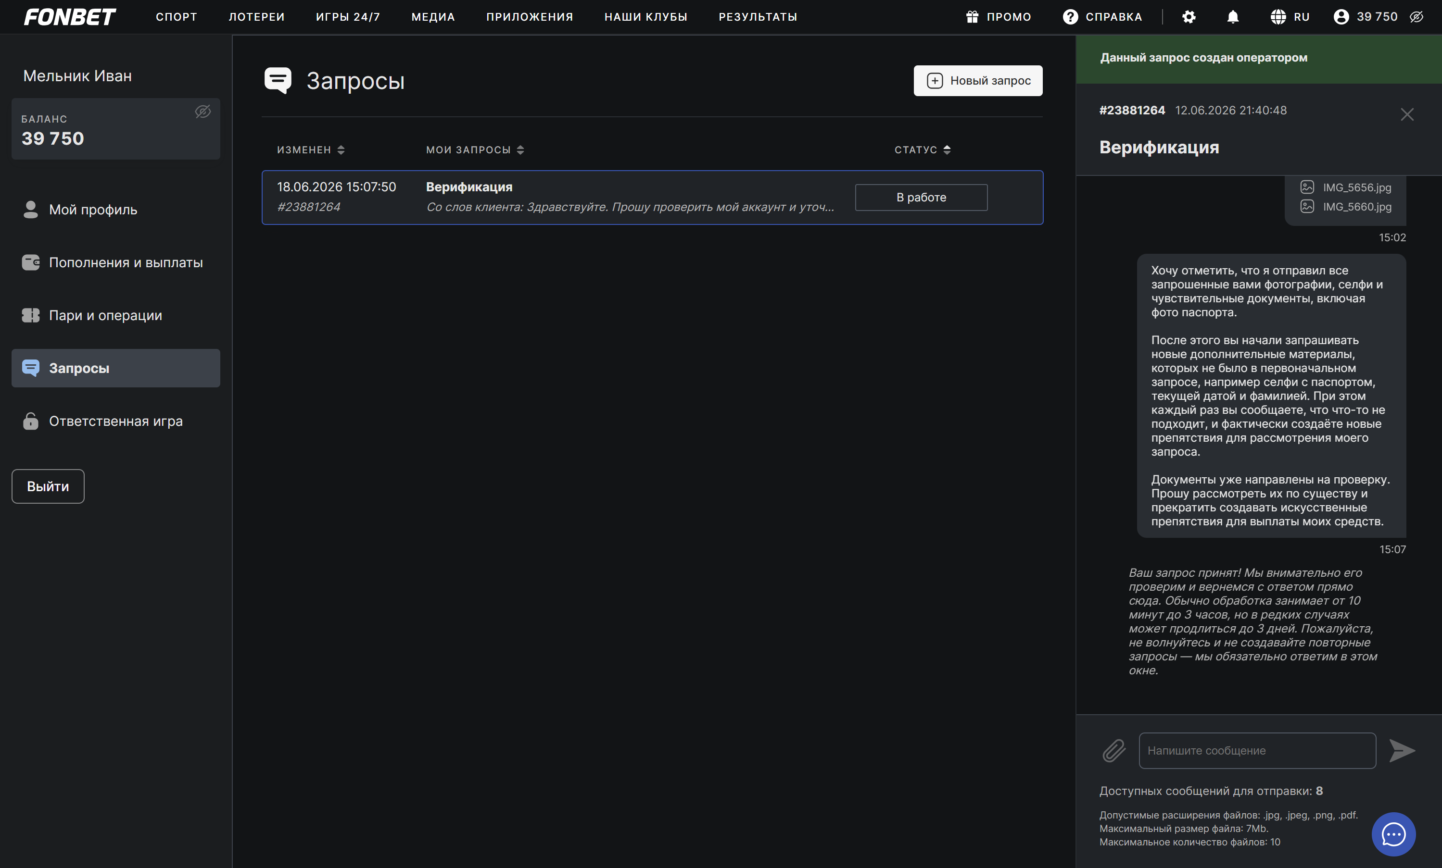Sort by СТАТУС column
Screen dimensions: 1442x868
click(x=923, y=150)
